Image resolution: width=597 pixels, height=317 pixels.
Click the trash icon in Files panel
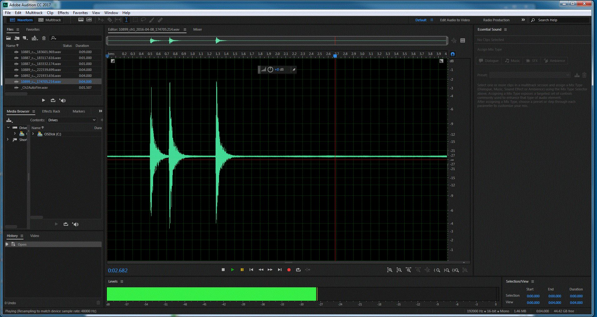[x=44, y=38]
